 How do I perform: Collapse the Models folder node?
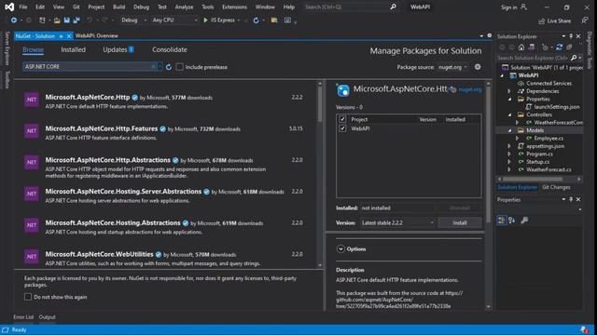pos(510,130)
